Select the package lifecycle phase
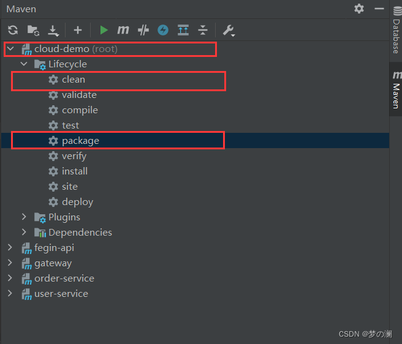The height and width of the screenshot is (344, 402). coord(80,141)
